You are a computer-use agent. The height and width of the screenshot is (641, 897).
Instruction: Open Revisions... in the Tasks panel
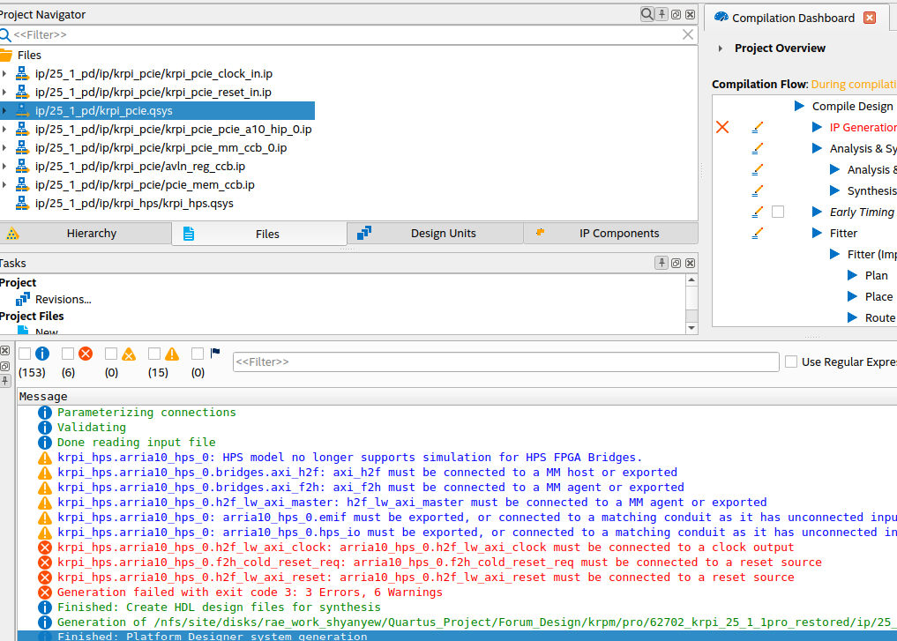pyautogui.click(x=63, y=300)
